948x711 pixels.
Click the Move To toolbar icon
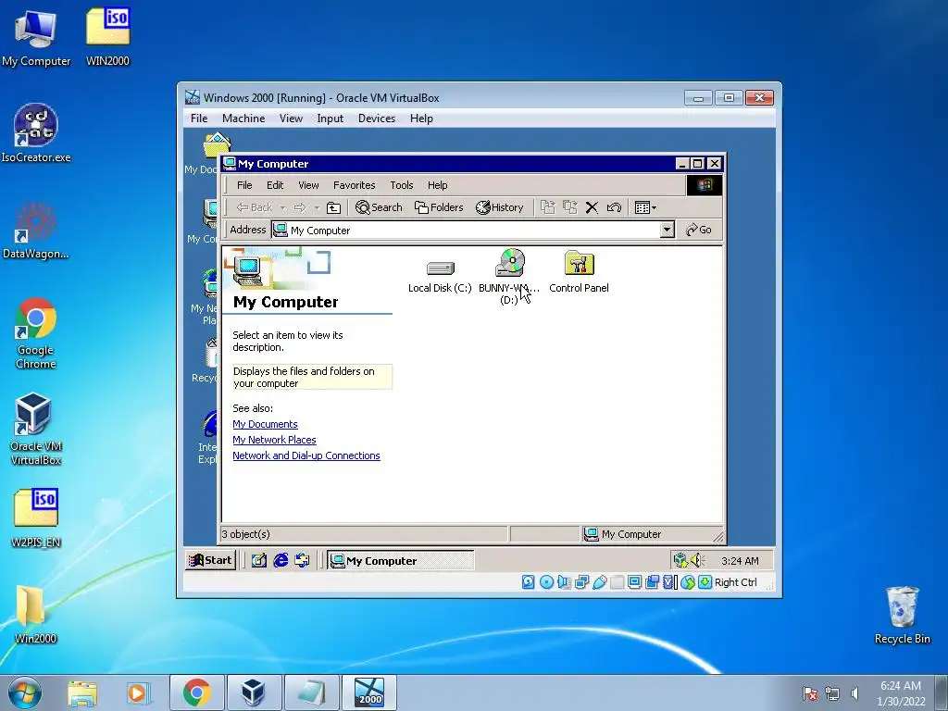coord(548,207)
